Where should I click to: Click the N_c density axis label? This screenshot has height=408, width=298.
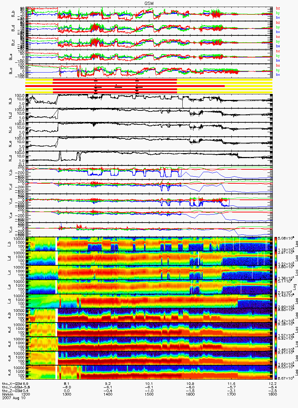[11, 129]
